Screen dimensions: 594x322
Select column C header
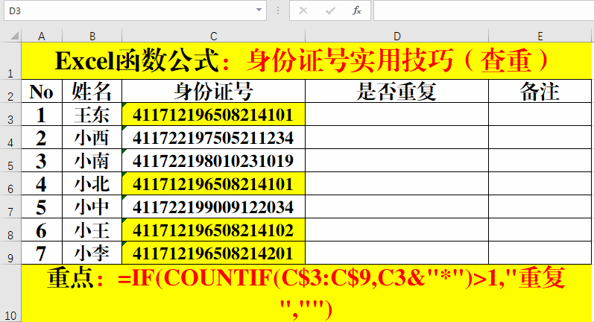point(214,37)
